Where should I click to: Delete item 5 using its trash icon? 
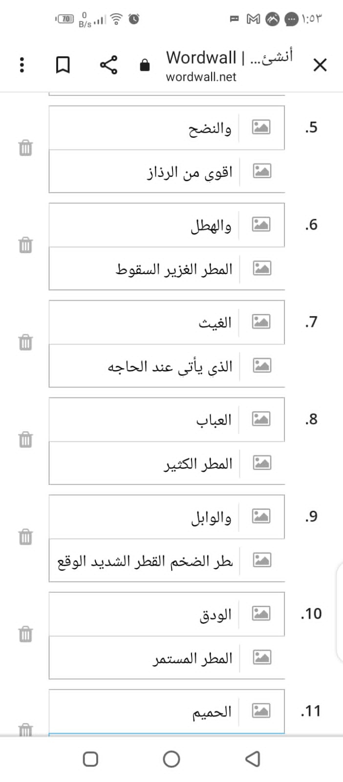[25, 148]
